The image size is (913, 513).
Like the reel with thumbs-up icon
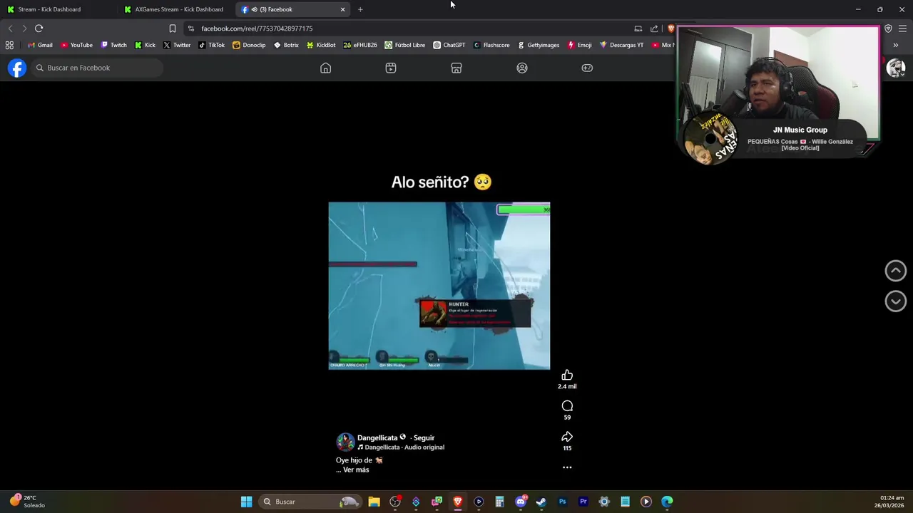[x=567, y=375]
